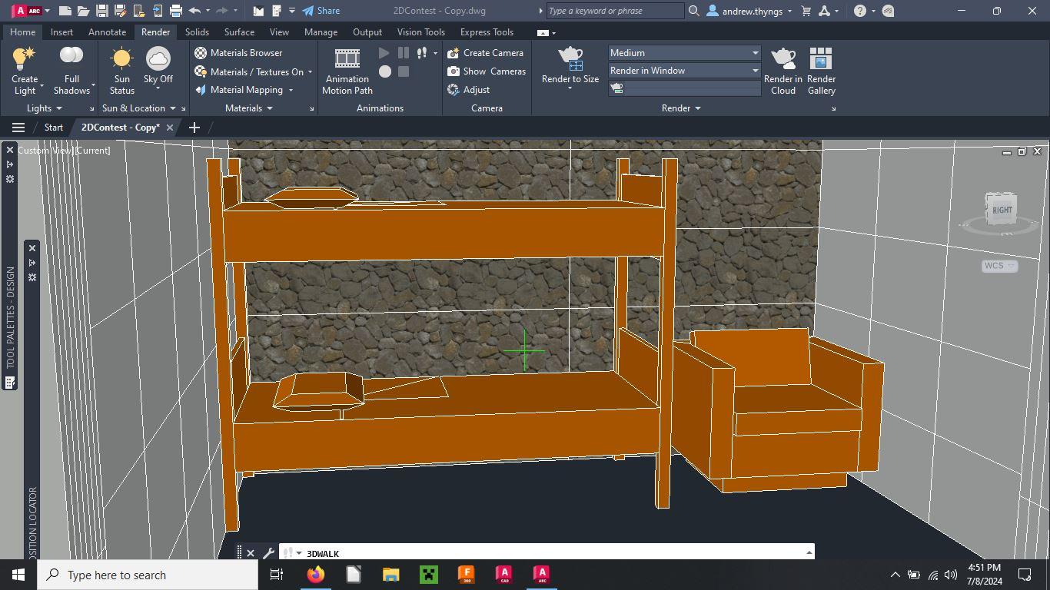Click Animation Motion Path

coord(347,70)
